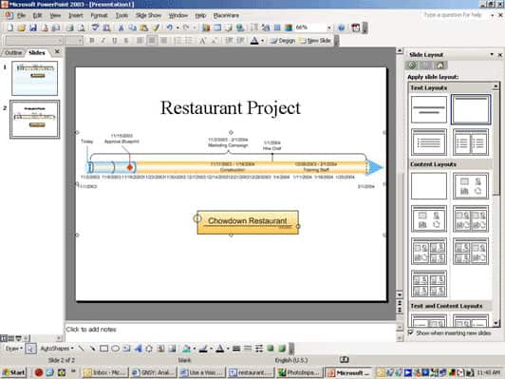This screenshot has width=505, height=379.
Task: Open the PlaceWare menu
Action: (226, 15)
